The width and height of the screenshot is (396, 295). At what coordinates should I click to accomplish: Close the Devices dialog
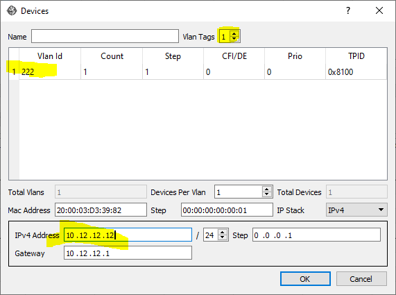click(x=379, y=10)
